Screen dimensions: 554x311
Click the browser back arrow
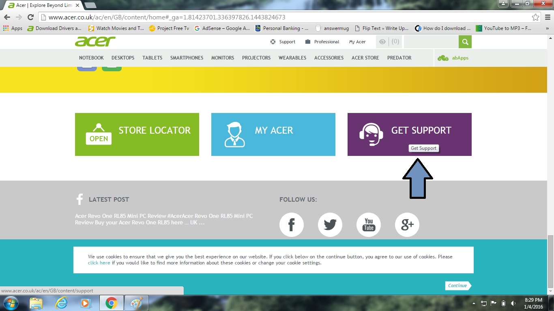(x=7, y=17)
